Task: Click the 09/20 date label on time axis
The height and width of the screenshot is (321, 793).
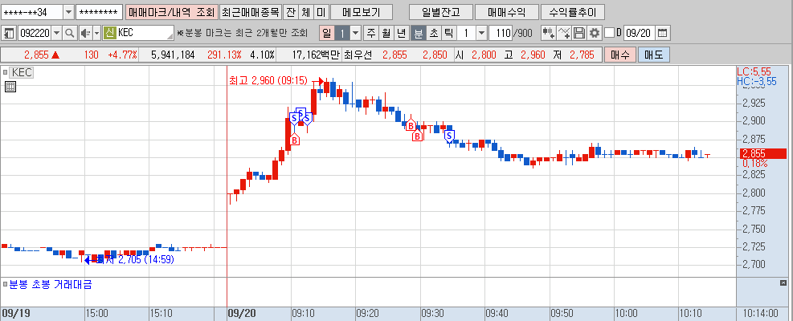Action: pyautogui.click(x=243, y=314)
